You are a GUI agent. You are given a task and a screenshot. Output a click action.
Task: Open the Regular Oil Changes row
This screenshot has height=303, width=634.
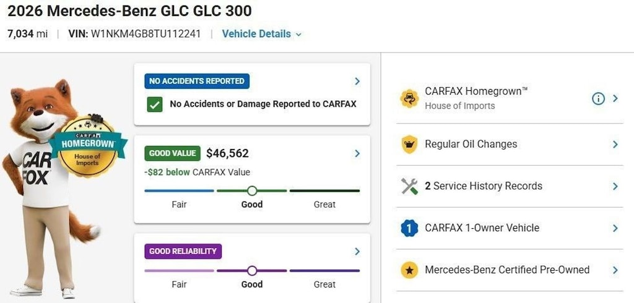510,144
